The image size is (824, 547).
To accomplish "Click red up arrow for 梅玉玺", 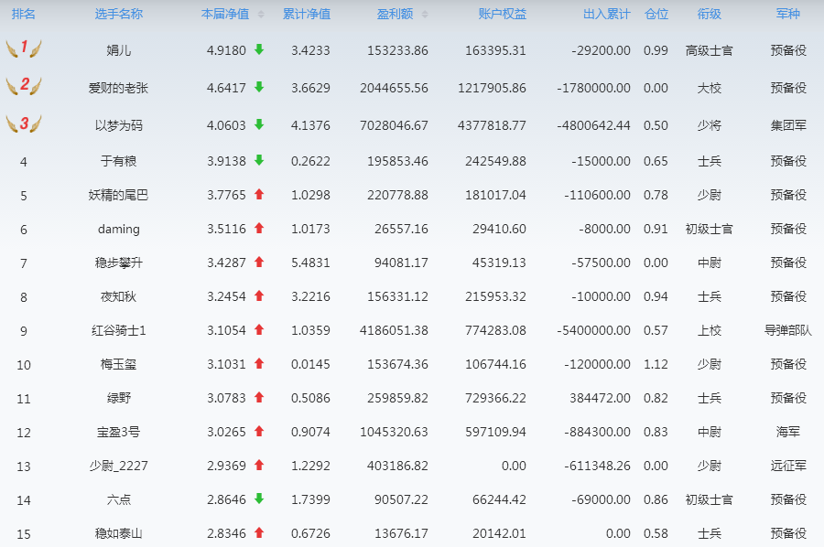I will pos(259,363).
